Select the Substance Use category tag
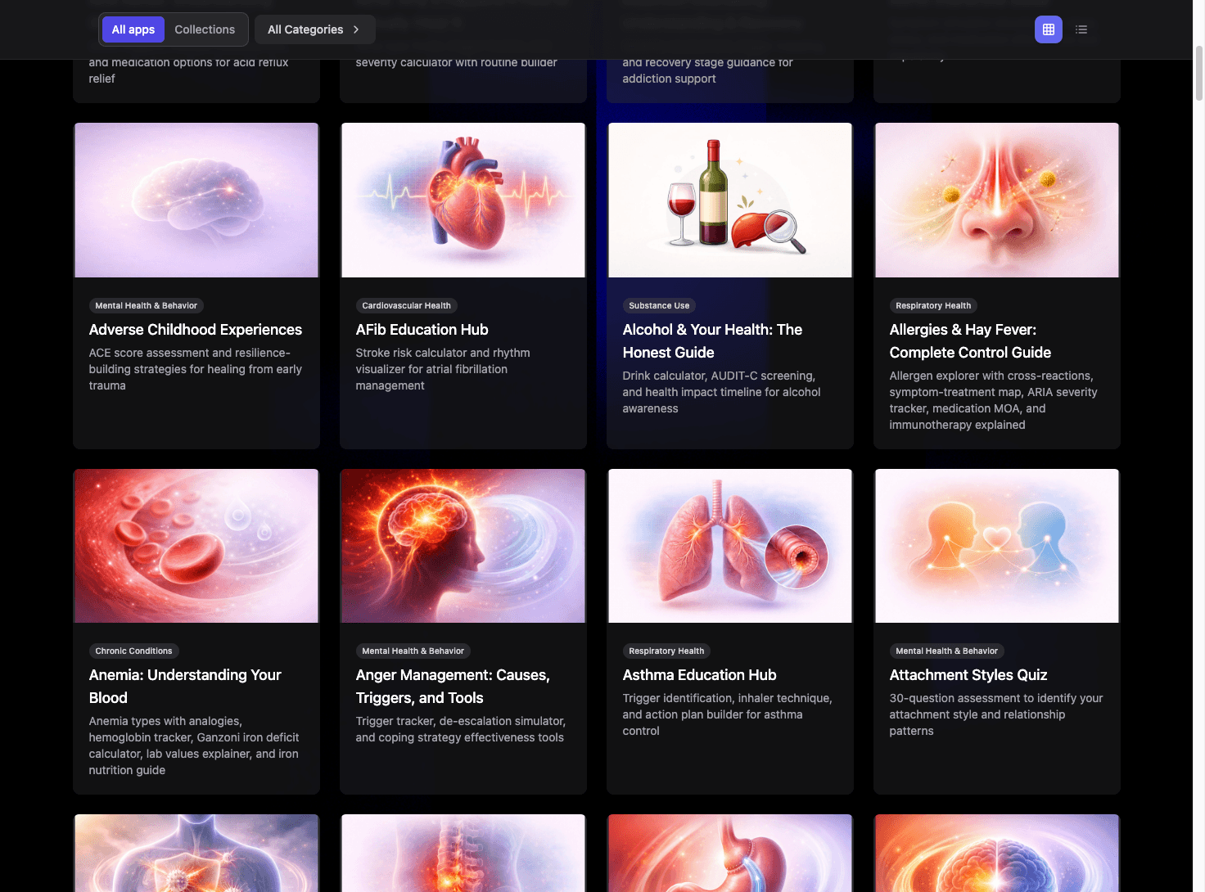This screenshot has height=892, width=1205. [x=659, y=306]
